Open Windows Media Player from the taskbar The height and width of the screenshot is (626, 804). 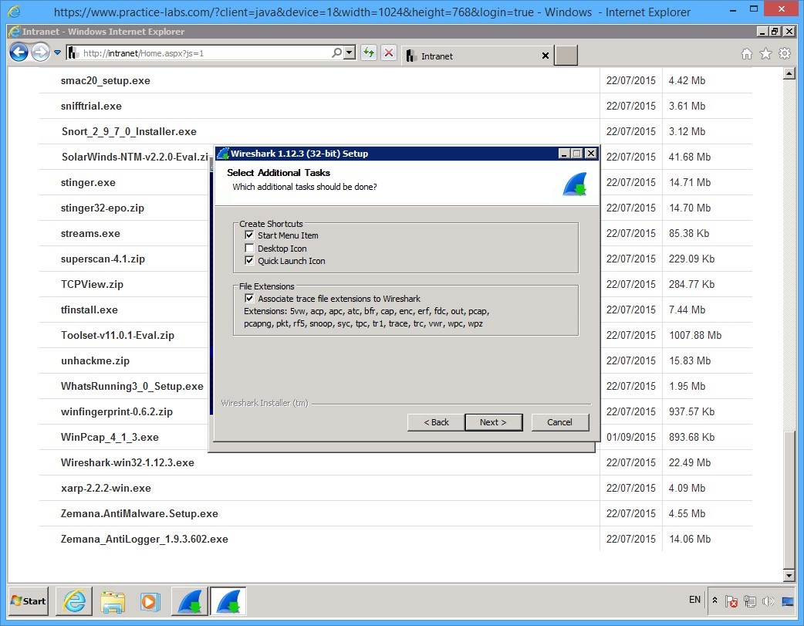(x=151, y=601)
